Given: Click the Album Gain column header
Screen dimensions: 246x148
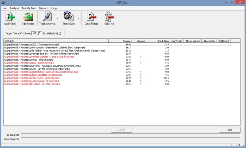Looking at the screenshot, I should click(209, 41).
